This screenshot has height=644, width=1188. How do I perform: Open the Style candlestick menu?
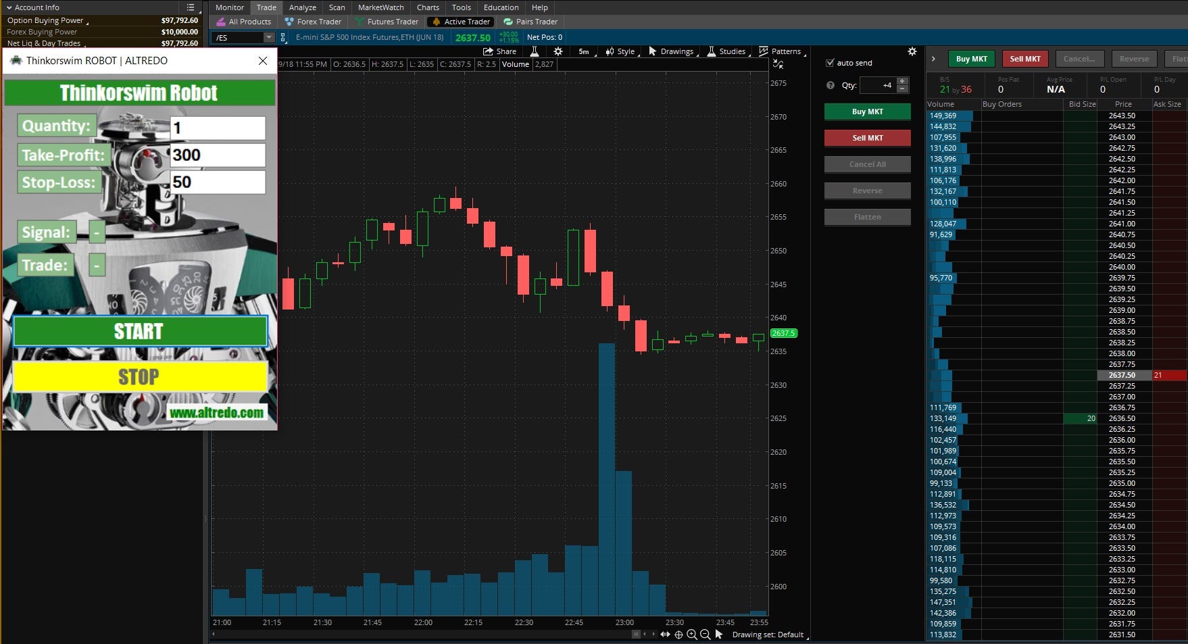pyautogui.click(x=620, y=51)
